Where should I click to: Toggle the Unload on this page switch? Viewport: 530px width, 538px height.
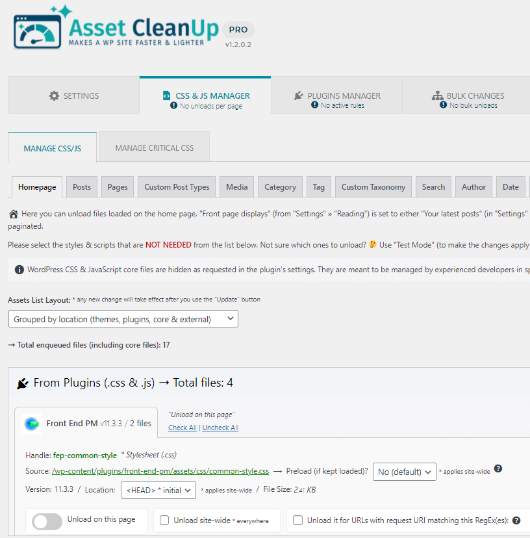(x=47, y=520)
